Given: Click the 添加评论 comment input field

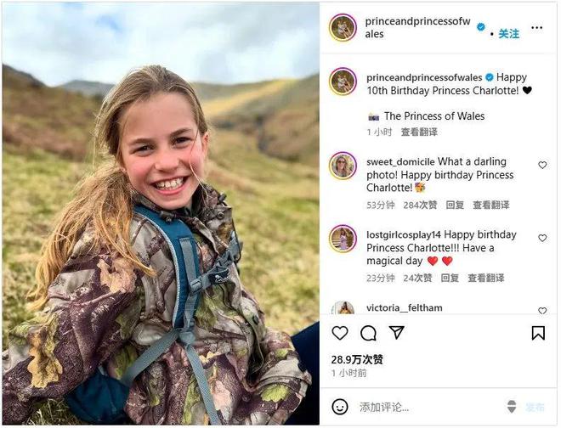Looking at the screenshot, I should click(x=429, y=407).
